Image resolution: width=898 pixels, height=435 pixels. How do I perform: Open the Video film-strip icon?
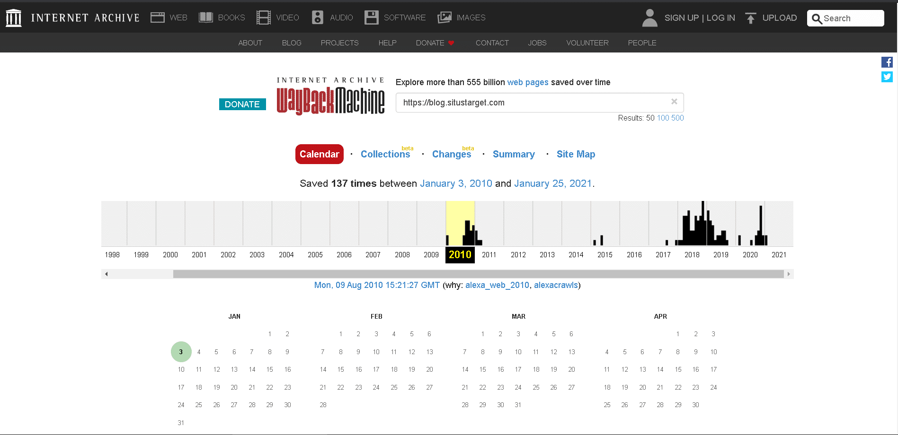(x=263, y=17)
